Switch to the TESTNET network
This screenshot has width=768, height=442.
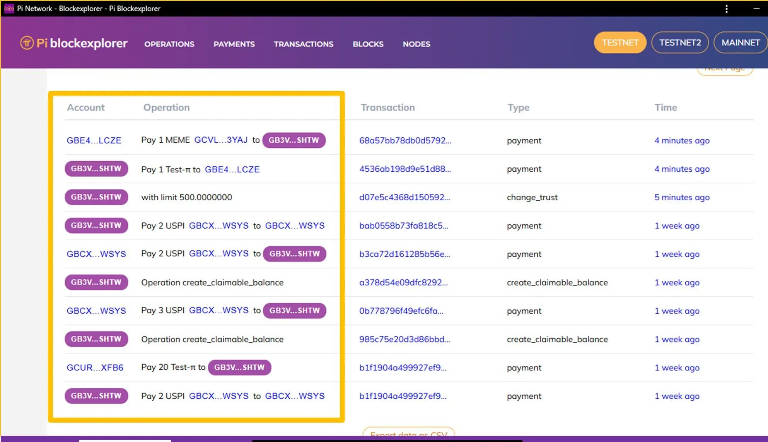coord(620,43)
